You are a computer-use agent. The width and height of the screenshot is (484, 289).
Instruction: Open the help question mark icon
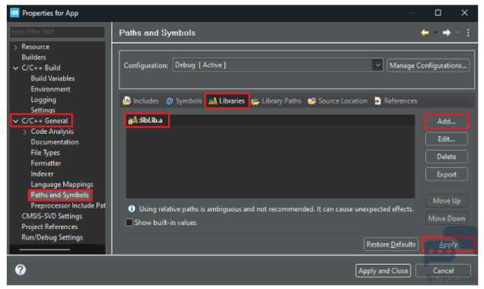(21, 270)
